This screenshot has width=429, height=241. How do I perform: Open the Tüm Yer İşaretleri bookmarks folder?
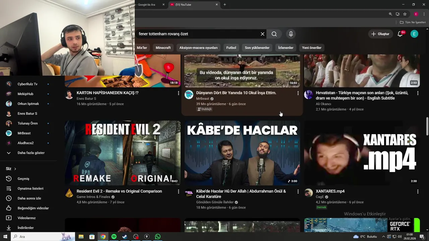coord(413,22)
